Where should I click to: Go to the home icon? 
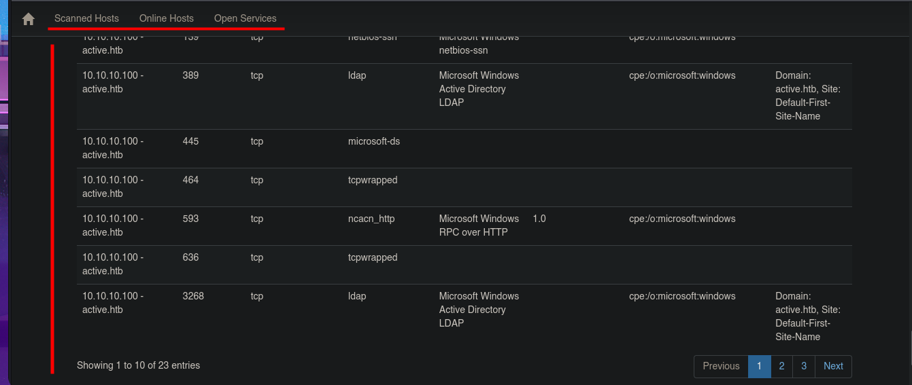click(x=28, y=19)
